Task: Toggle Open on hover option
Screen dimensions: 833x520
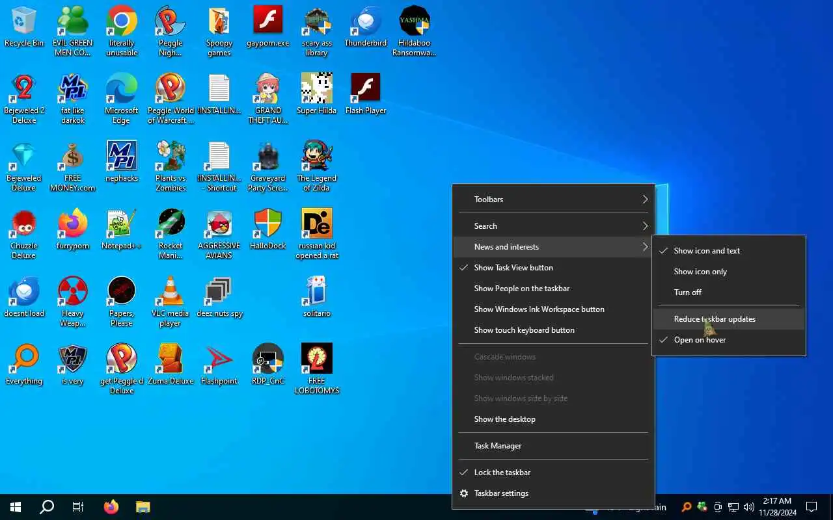Action: [729, 340]
